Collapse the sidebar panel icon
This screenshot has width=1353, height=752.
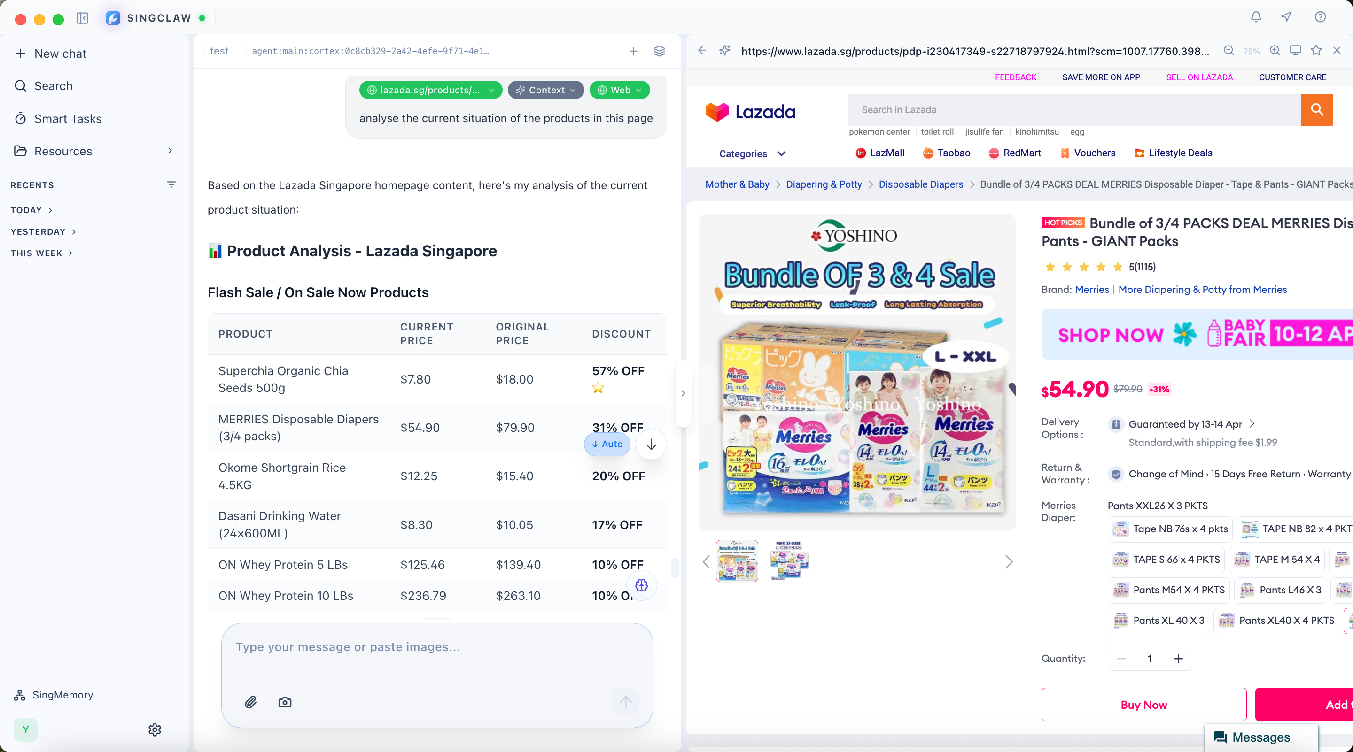(83, 18)
